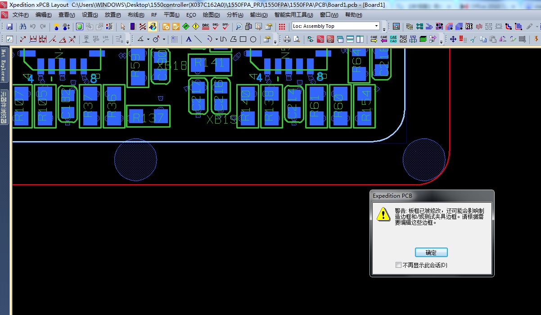Image resolution: width=541 pixels, height=315 pixels.
Task: Click the 确定 button in warning dialog
Action: click(431, 253)
